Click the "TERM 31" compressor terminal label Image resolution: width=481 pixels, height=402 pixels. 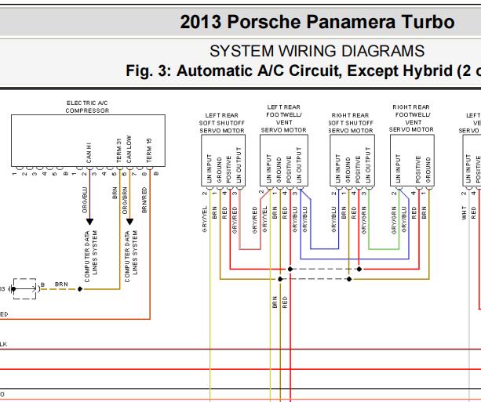point(118,150)
